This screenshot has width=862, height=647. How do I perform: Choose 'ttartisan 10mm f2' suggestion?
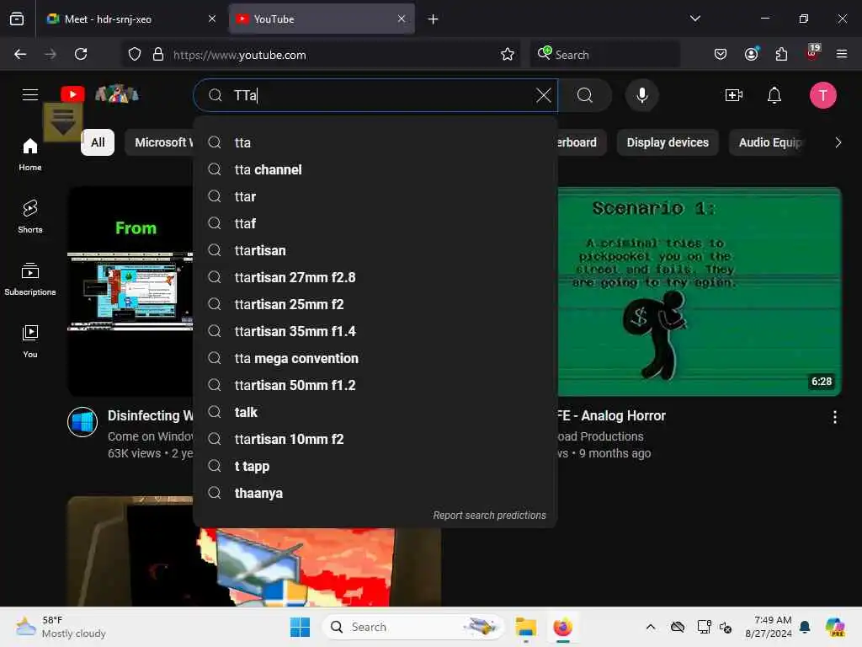pyautogui.click(x=375, y=439)
